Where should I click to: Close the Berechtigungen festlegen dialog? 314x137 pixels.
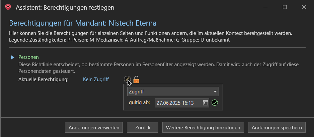coord(304,7)
